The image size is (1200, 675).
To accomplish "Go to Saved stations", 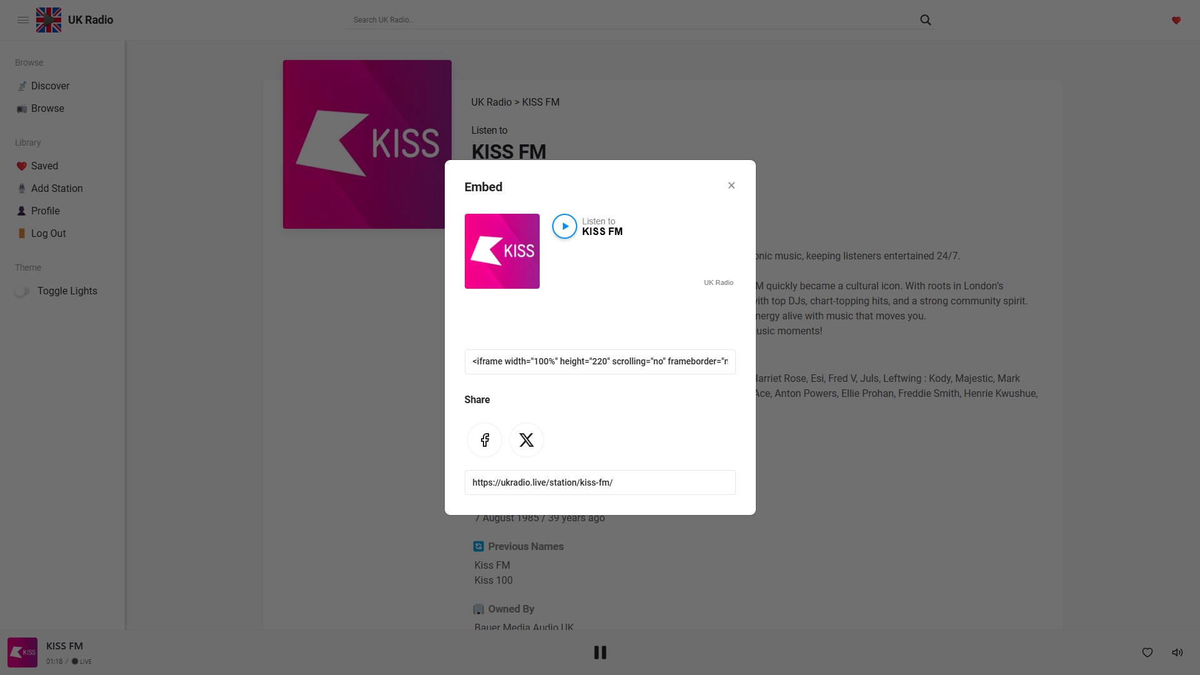I will click(44, 166).
